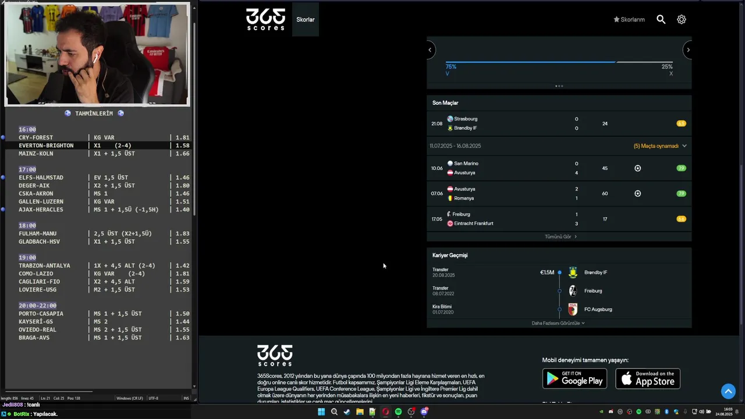Click the carousel pagination dots

559,86
